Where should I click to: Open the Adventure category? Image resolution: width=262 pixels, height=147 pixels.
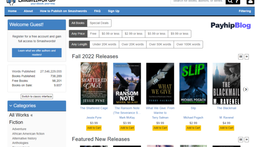pyautogui.click(x=19, y=129)
